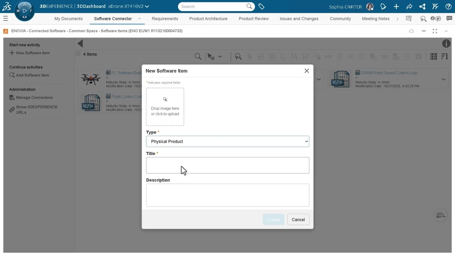This screenshot has height=256, width=455.
Task: Open the Type dropdown Physical Product
Action: [227, 141]
